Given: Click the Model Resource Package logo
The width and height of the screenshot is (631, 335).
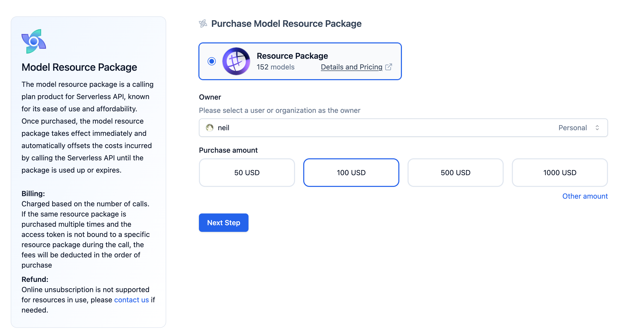Looking at the screenshot, I should tap(34, 41).
